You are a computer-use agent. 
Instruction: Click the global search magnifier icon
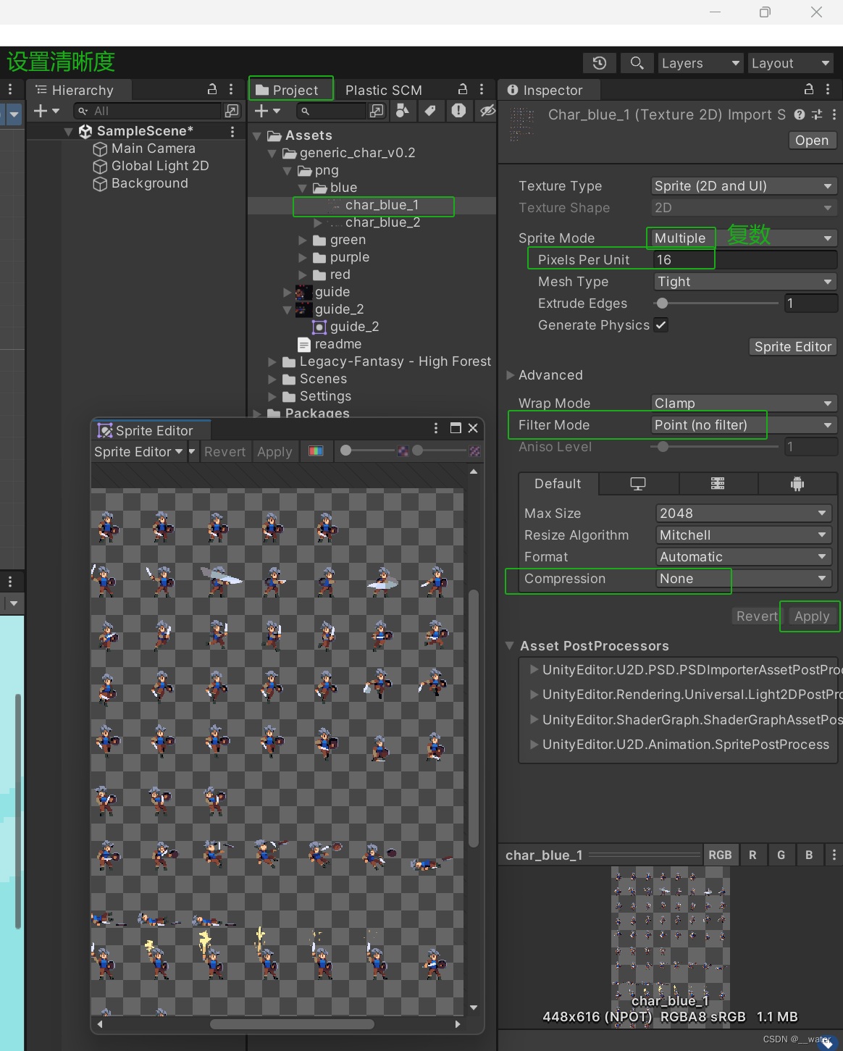(637, 63)
